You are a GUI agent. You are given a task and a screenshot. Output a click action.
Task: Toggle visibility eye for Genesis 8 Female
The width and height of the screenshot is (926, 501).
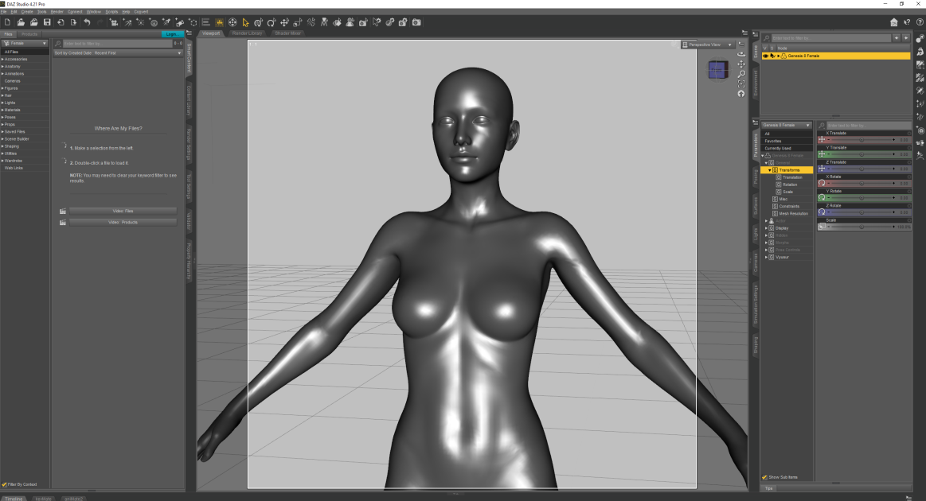point(765,56)
